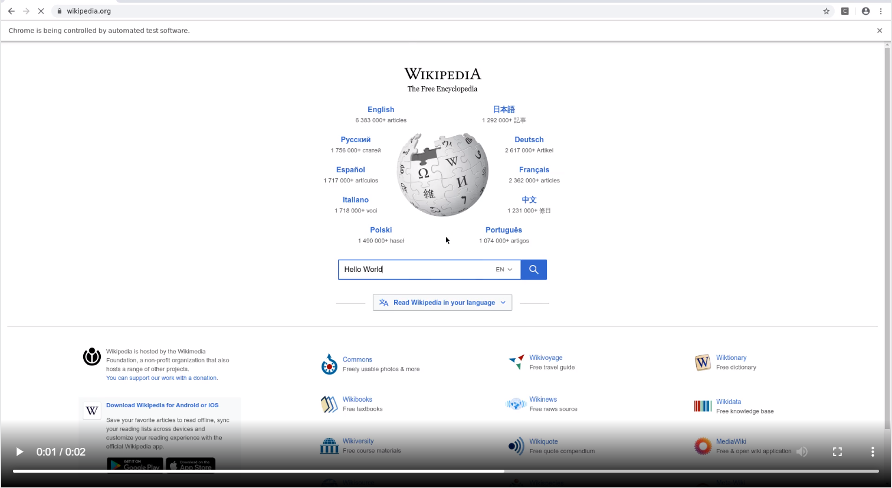The height and width of the screenshot is (488, 892).
Task: Click the Wikidata barcode icon
Action: pyautogui.click(x=703, y=406)
